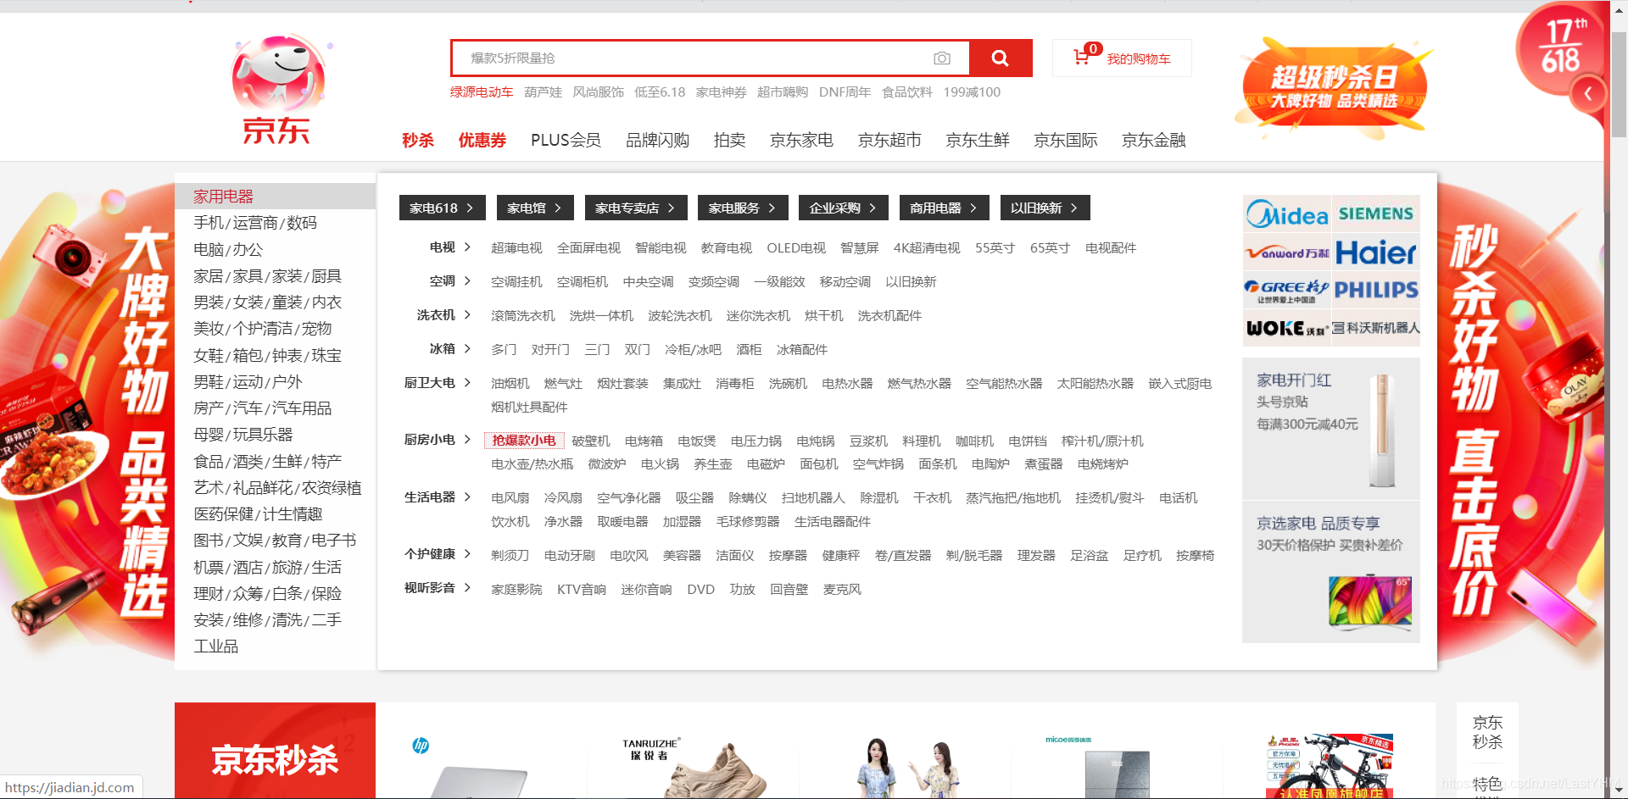Open the 京选家电 品质专享 TV promo
Viewport: 1628px width, 799px height.
[x=1330, y=572]
